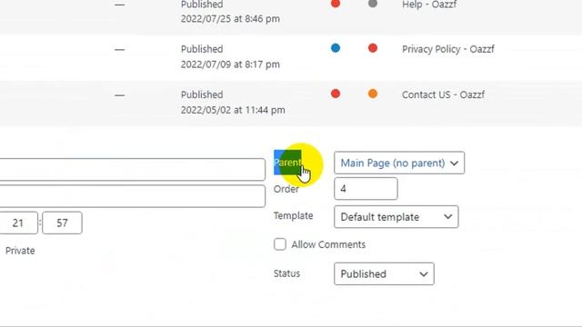Click Published text in the Contact US row
This screenshot has height=327, width=582.
(202, 94)
